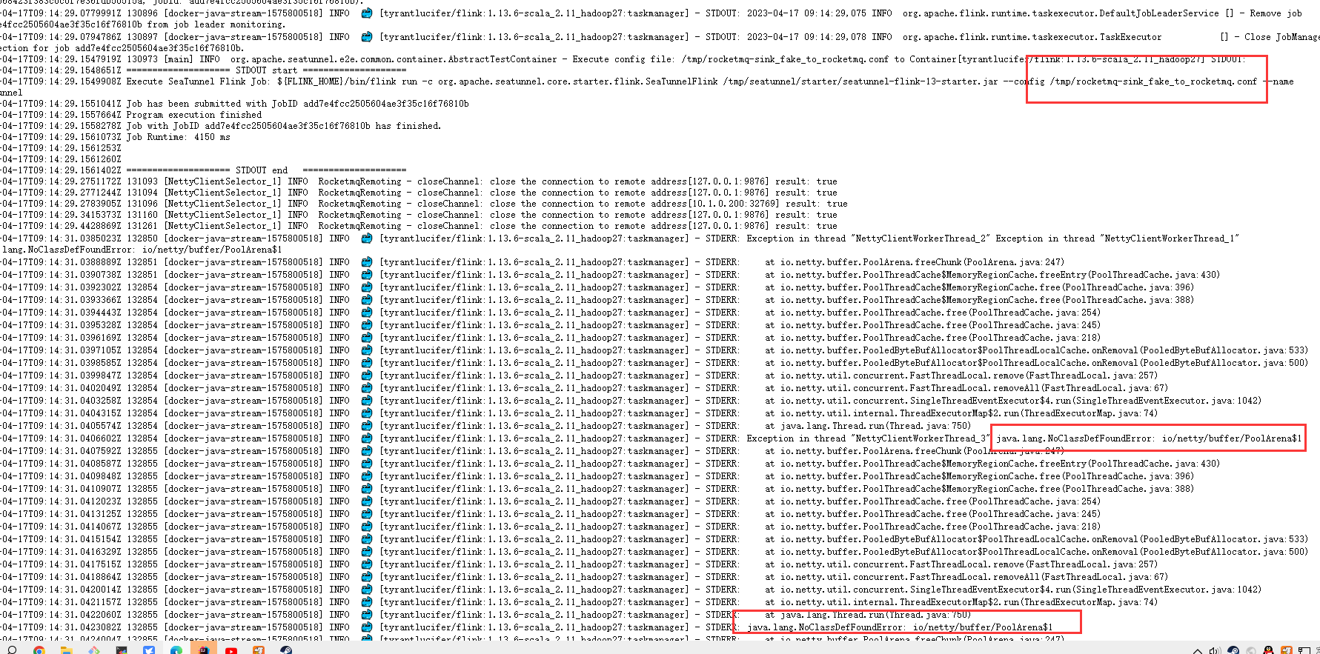Click the Docker whale icon on the 14:31.0394443Z line
The width and height of the screenshot is (1320, 654).
coord(366,313)
